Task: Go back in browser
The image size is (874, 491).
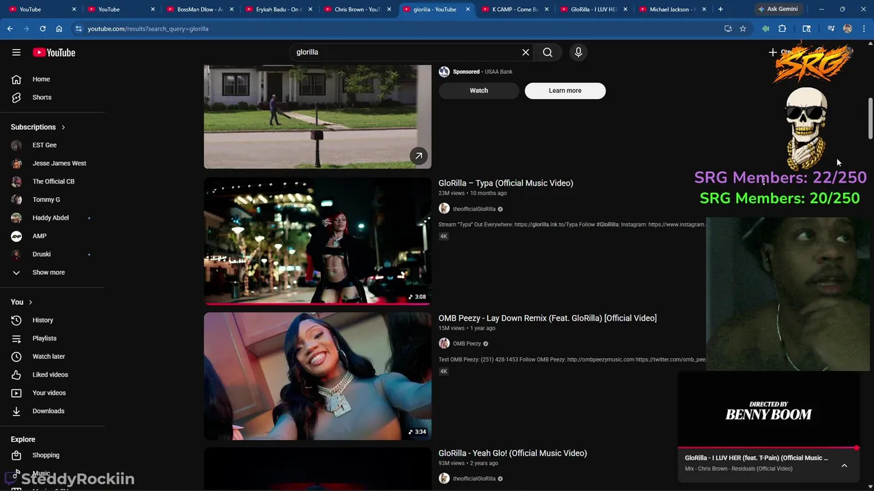Action: [10, 29]
